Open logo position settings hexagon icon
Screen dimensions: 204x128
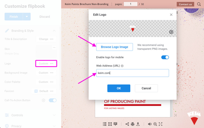171,32
